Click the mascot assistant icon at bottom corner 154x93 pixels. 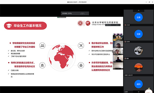click(x=149, y=90)
